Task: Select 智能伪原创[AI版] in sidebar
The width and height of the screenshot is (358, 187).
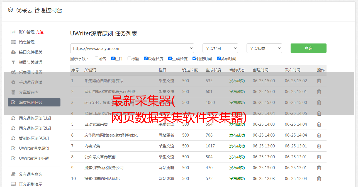Action: coord(34,138)
